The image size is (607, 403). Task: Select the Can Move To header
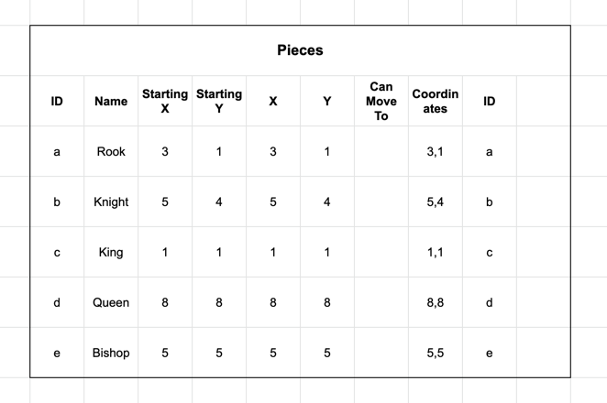[381, 101]
